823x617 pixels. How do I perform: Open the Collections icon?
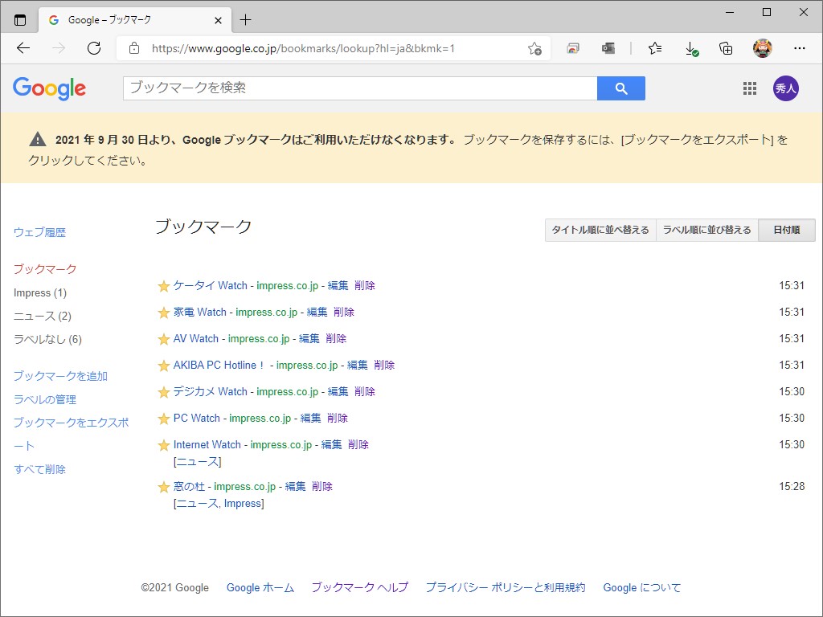pyautogui.click(x=726, y=48)
